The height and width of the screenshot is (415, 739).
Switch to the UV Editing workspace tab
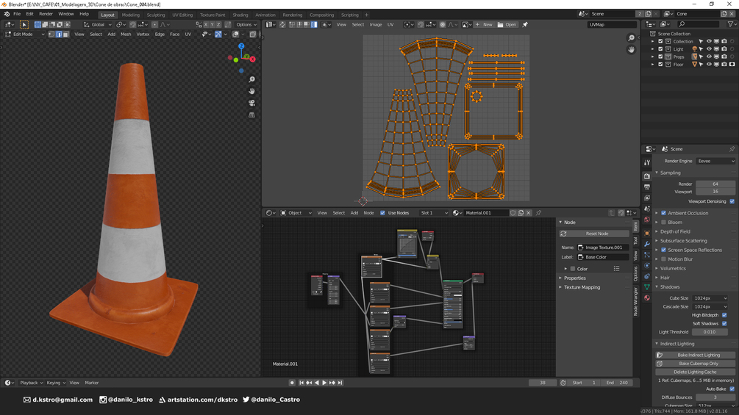(182, 15)
